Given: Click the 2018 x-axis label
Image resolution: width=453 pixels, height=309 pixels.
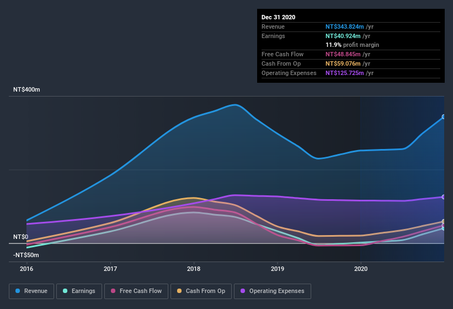Looking at the screenshot, I should (x=194, y=269).
